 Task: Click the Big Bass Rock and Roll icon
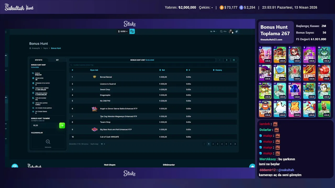point(94,130)
